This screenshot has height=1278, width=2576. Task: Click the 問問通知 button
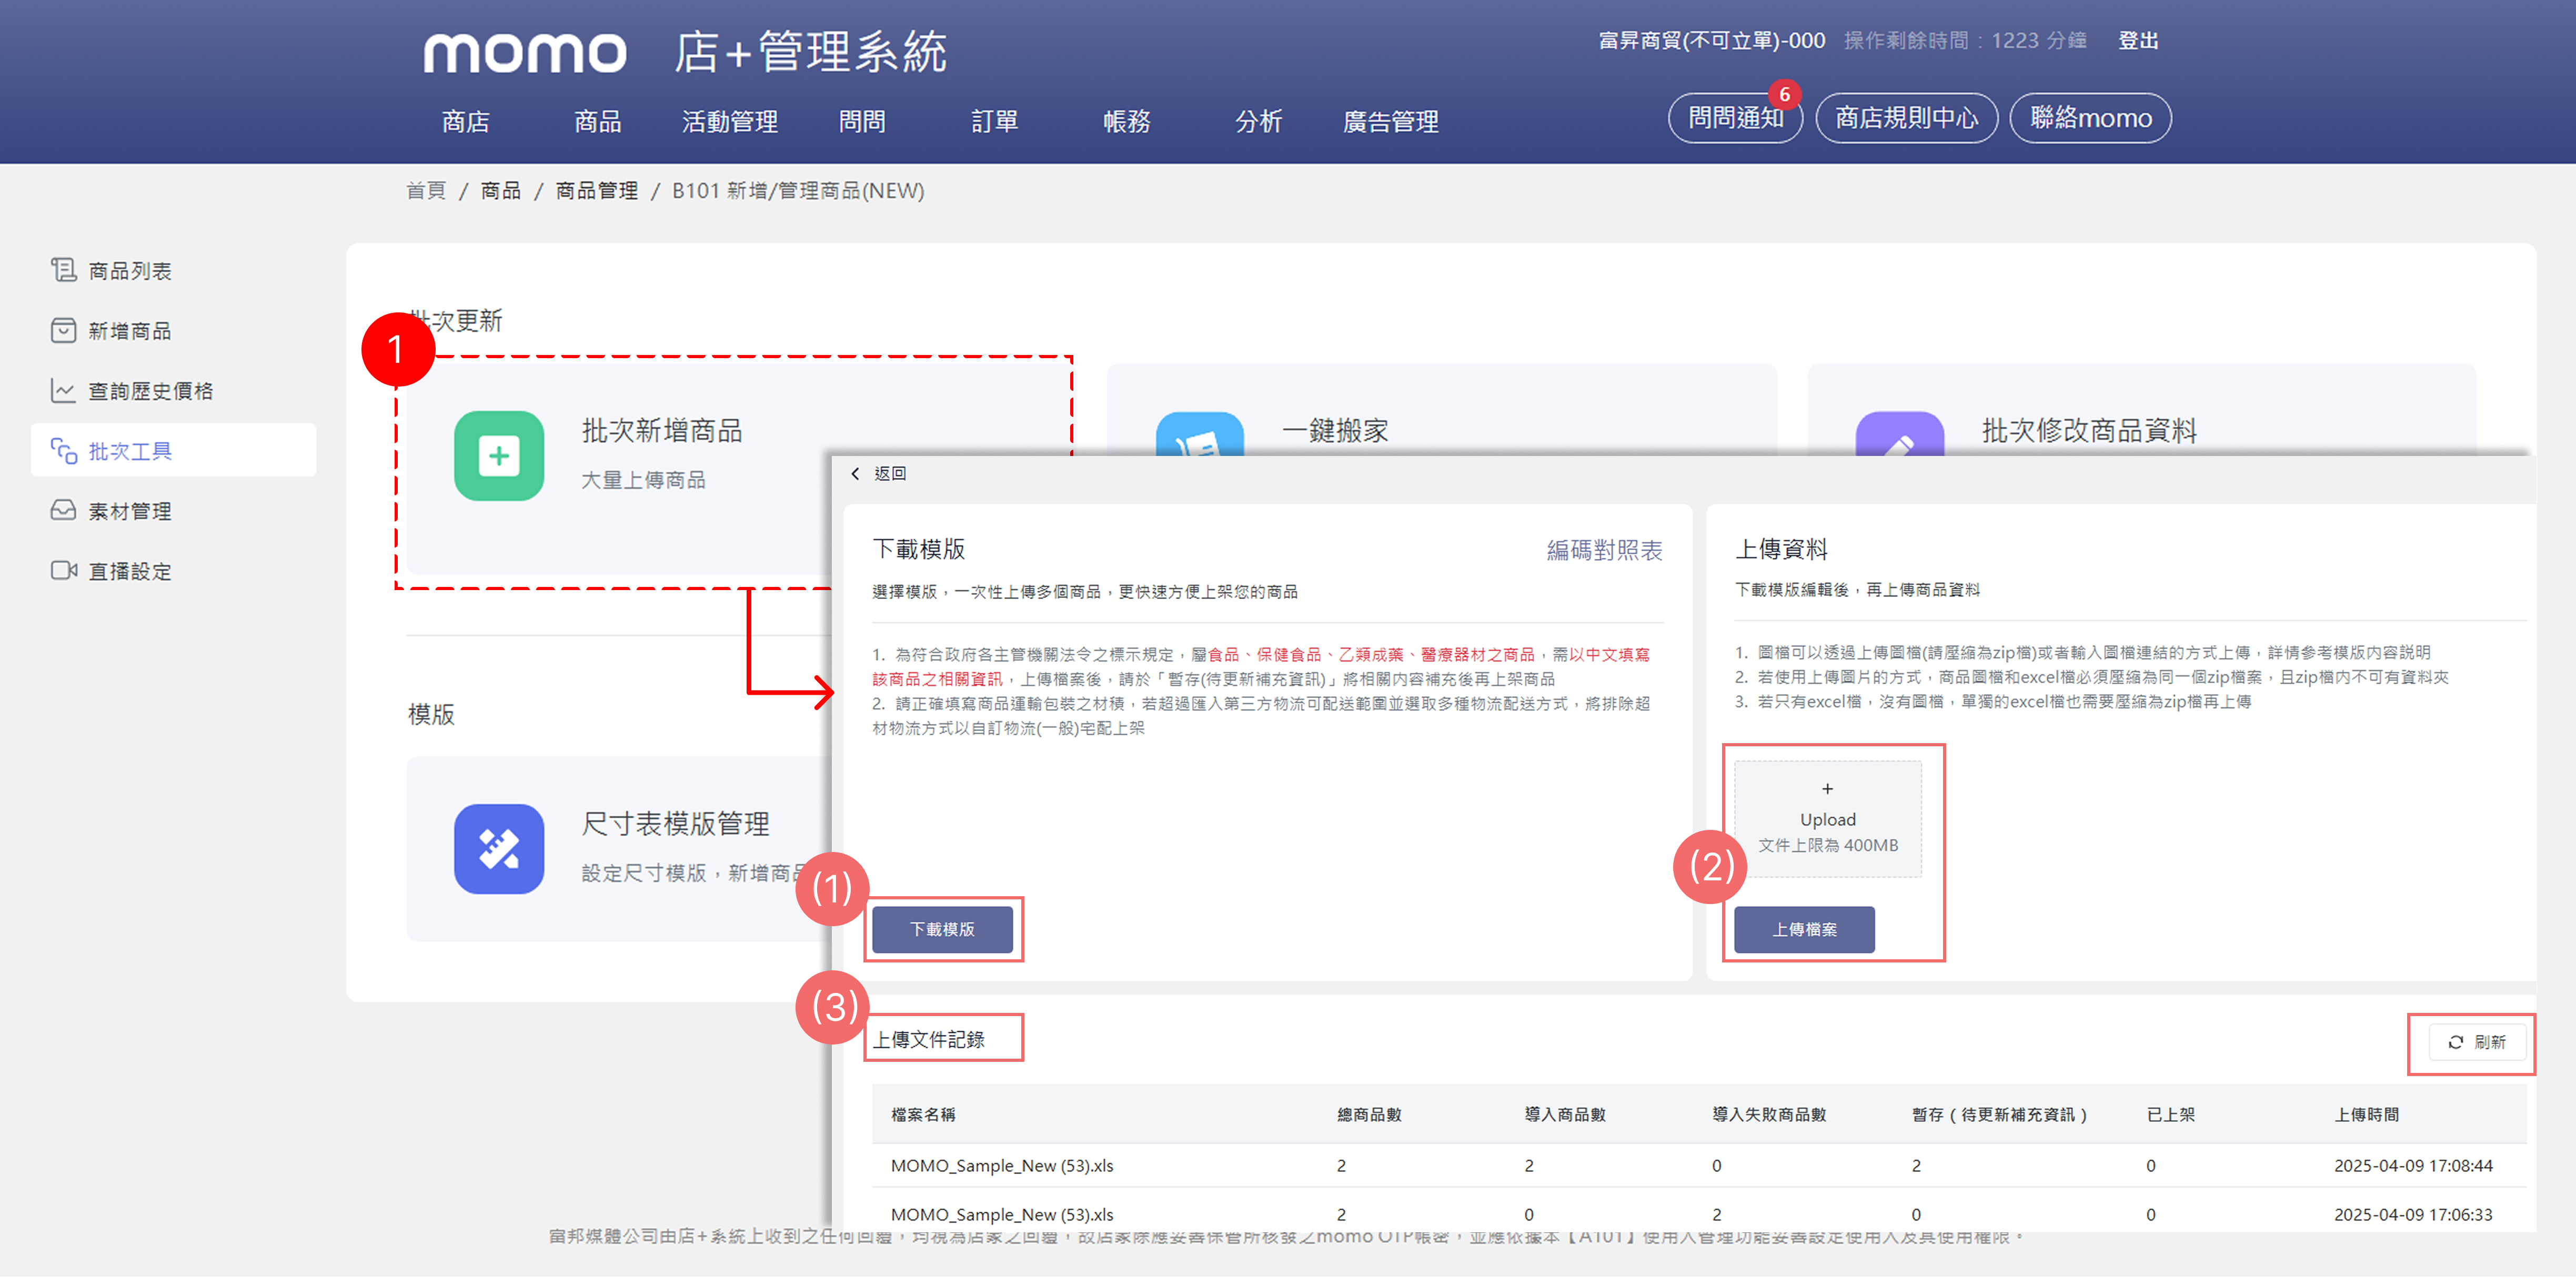click(1735, 118)
